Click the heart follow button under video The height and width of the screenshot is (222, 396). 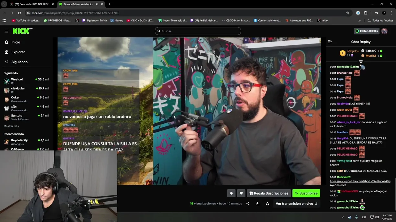point(241,193)
